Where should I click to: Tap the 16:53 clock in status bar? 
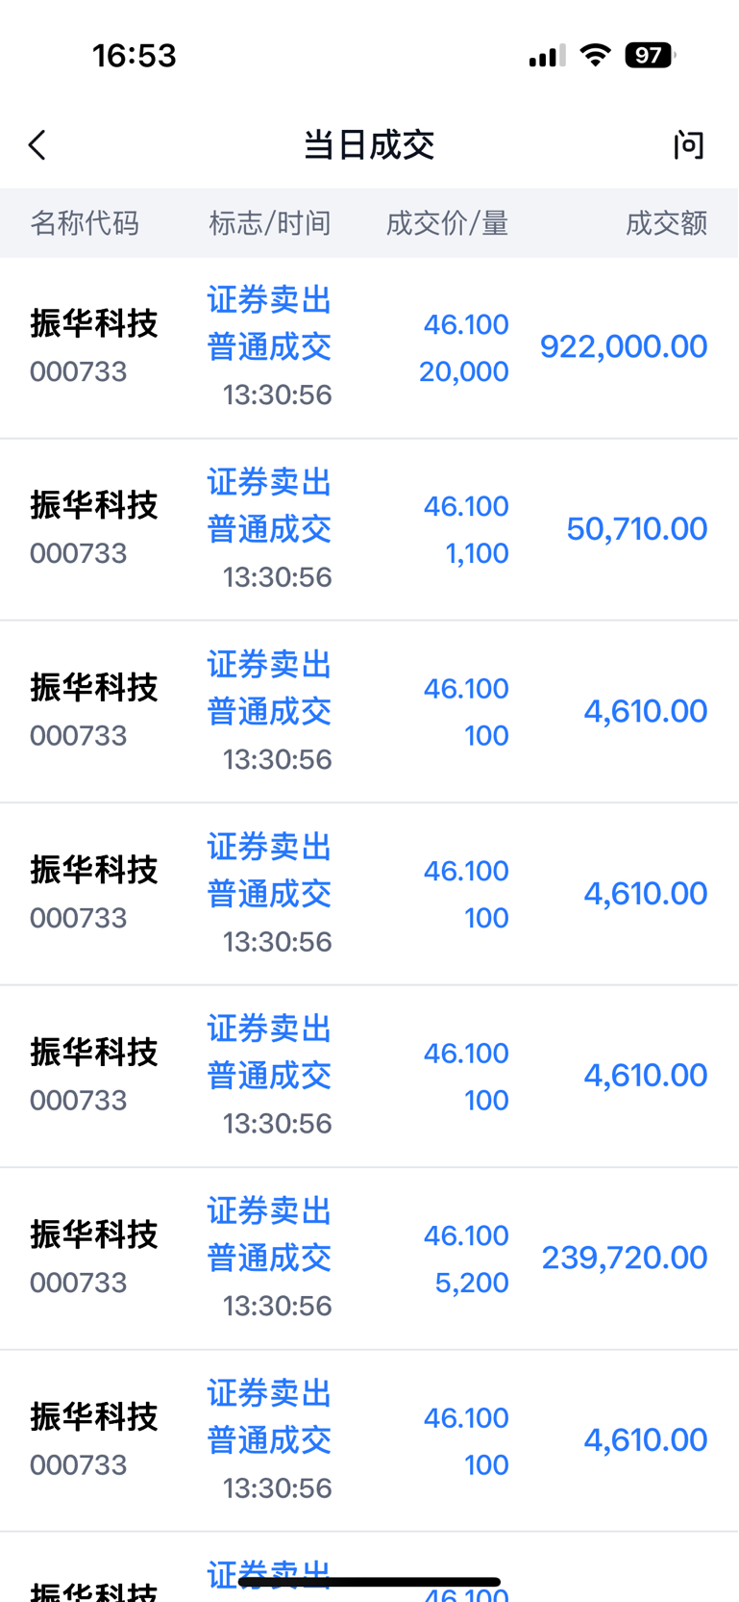pyautogui.click(x=135, y=56)
